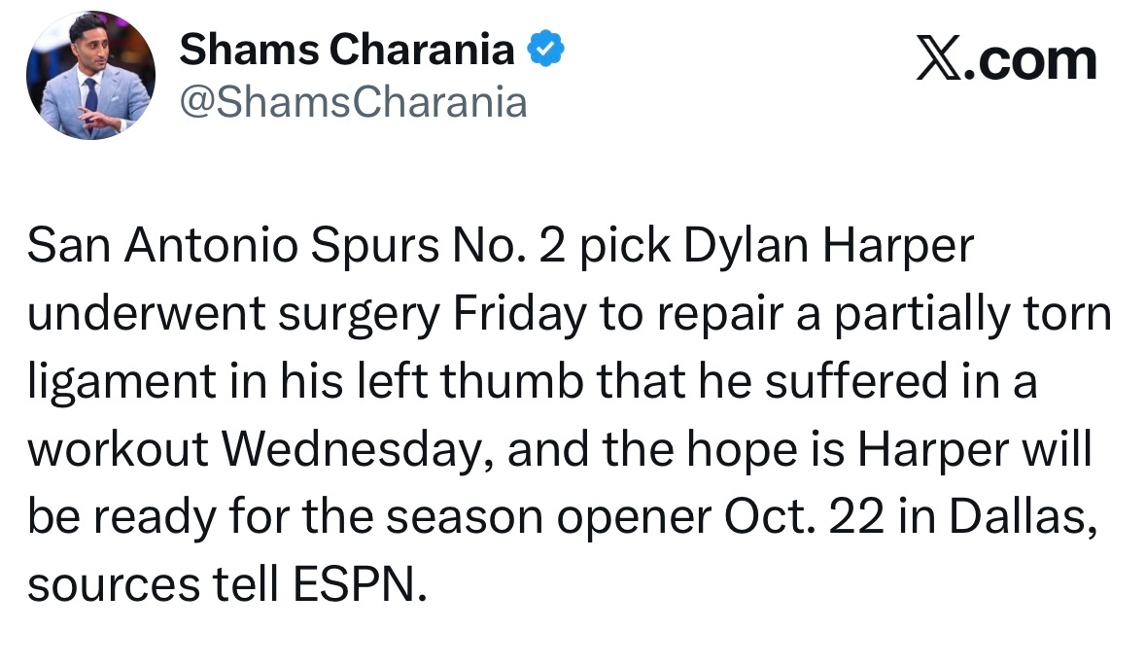This screenshot has width=1146, height=665.
Task: Click the partially torn phrase
Action: click(973, 313)
